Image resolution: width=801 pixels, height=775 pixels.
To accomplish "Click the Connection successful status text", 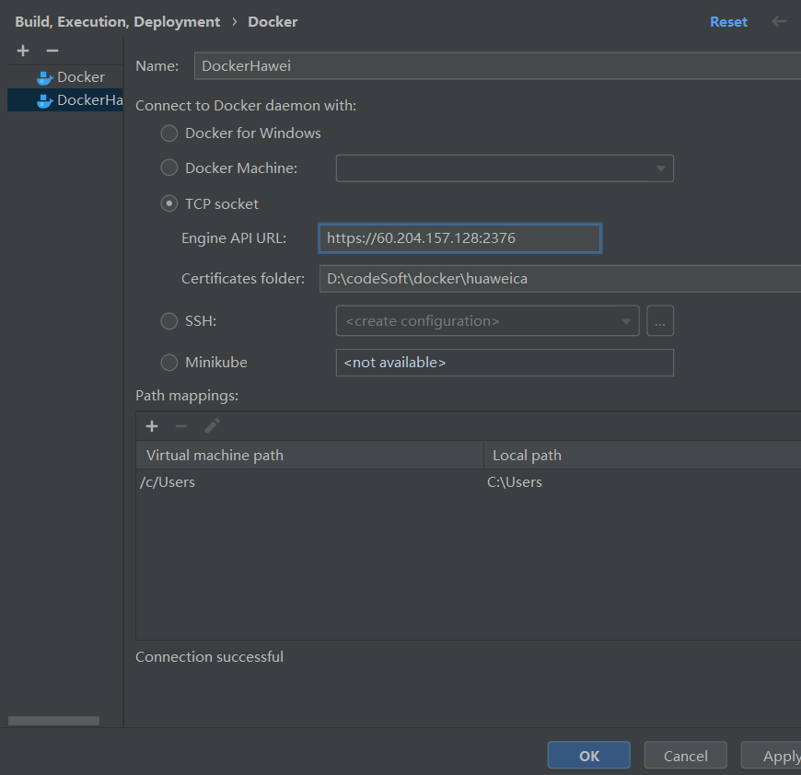I will pos(209,657).
